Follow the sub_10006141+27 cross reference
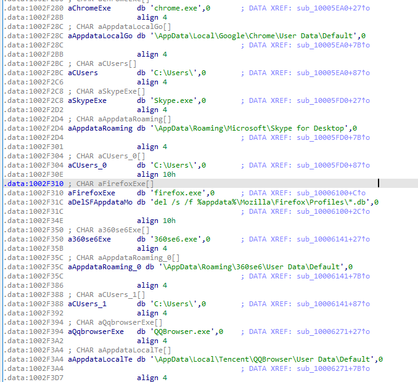Image resolution: width=418 pixels, height=382 pixels. pos(333,239)
